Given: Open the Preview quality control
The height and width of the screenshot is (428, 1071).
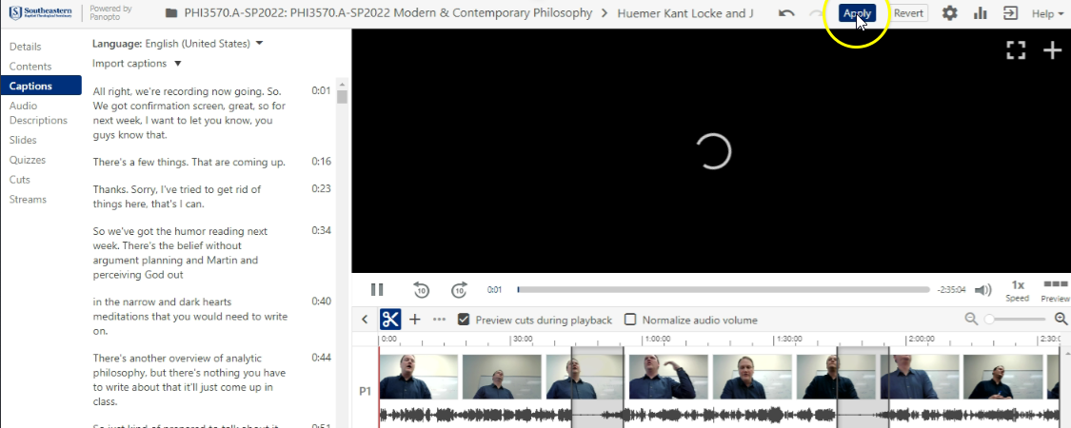Looking at the screenshot, I should (x=1055, y=290).
